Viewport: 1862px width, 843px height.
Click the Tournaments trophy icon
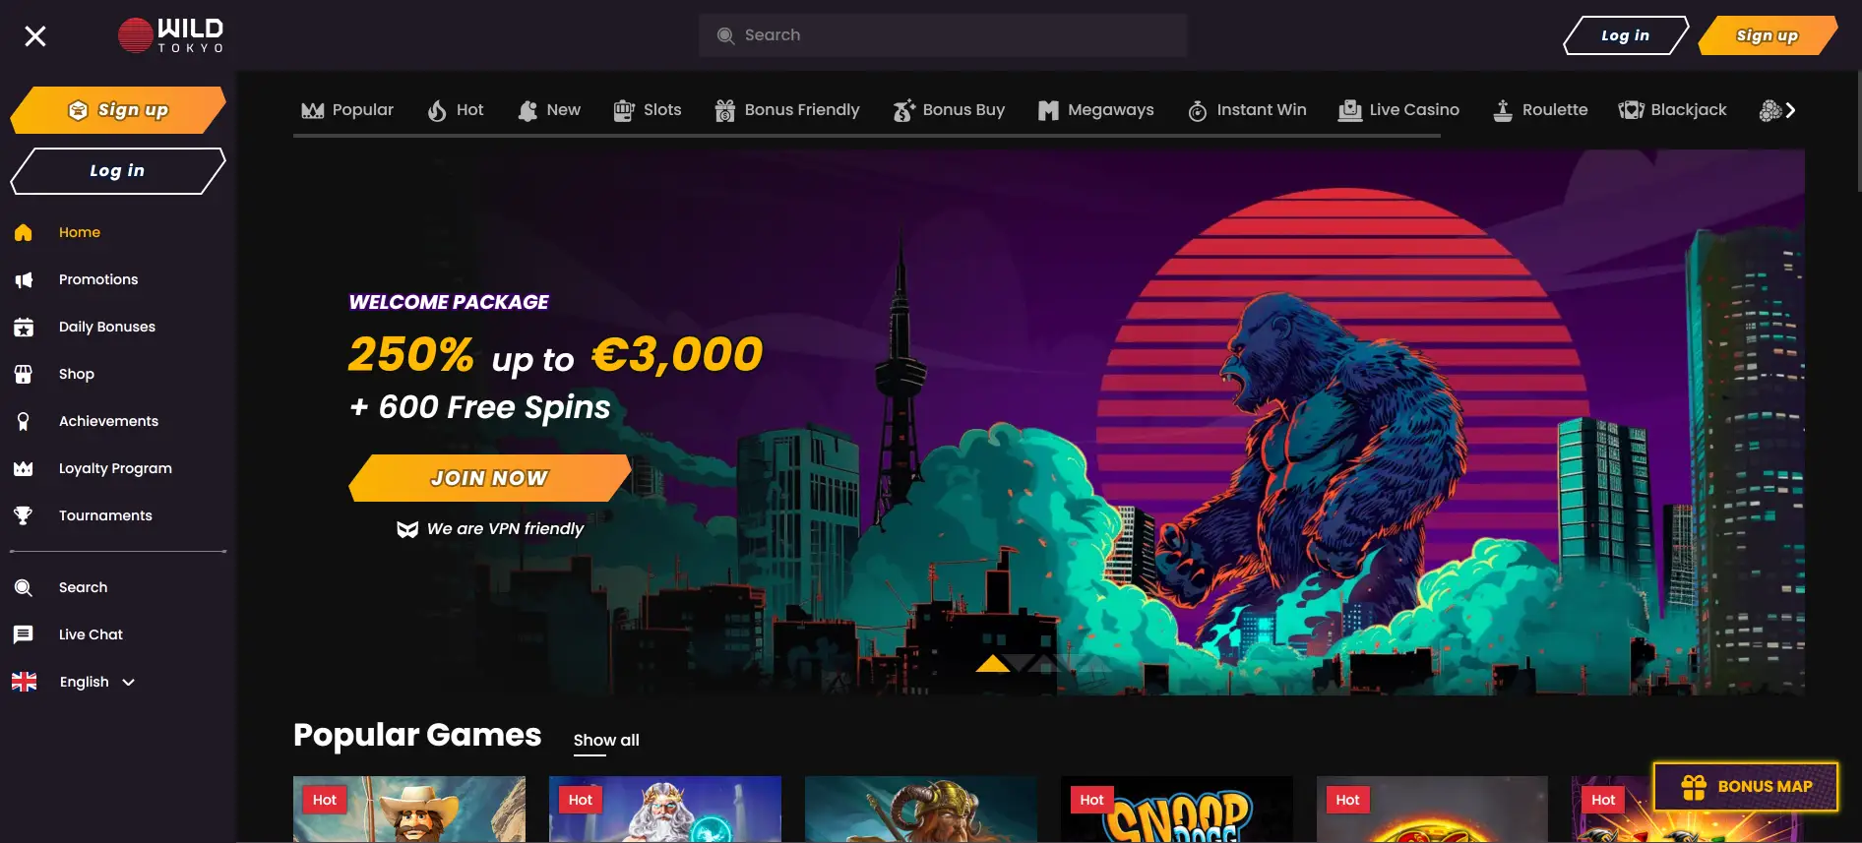pyautogui.click(x=24, y=515)
